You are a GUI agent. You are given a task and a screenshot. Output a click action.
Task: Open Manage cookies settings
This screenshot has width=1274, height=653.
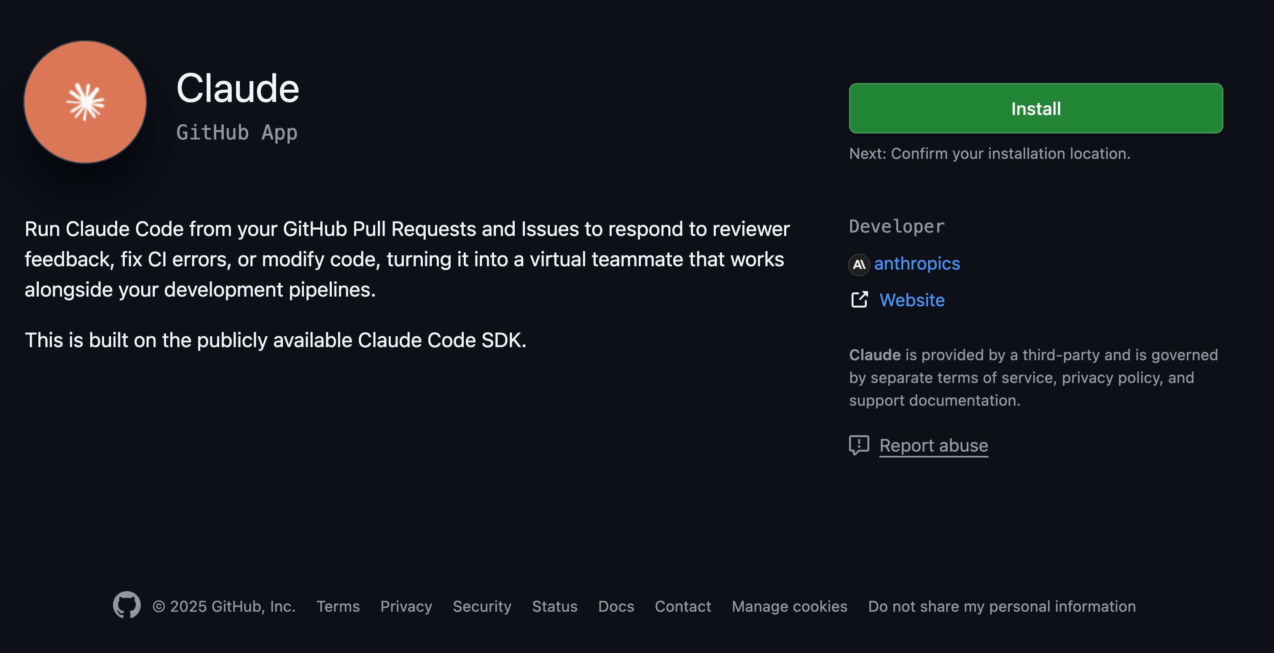pyautogui.click(x=790, y=607)
